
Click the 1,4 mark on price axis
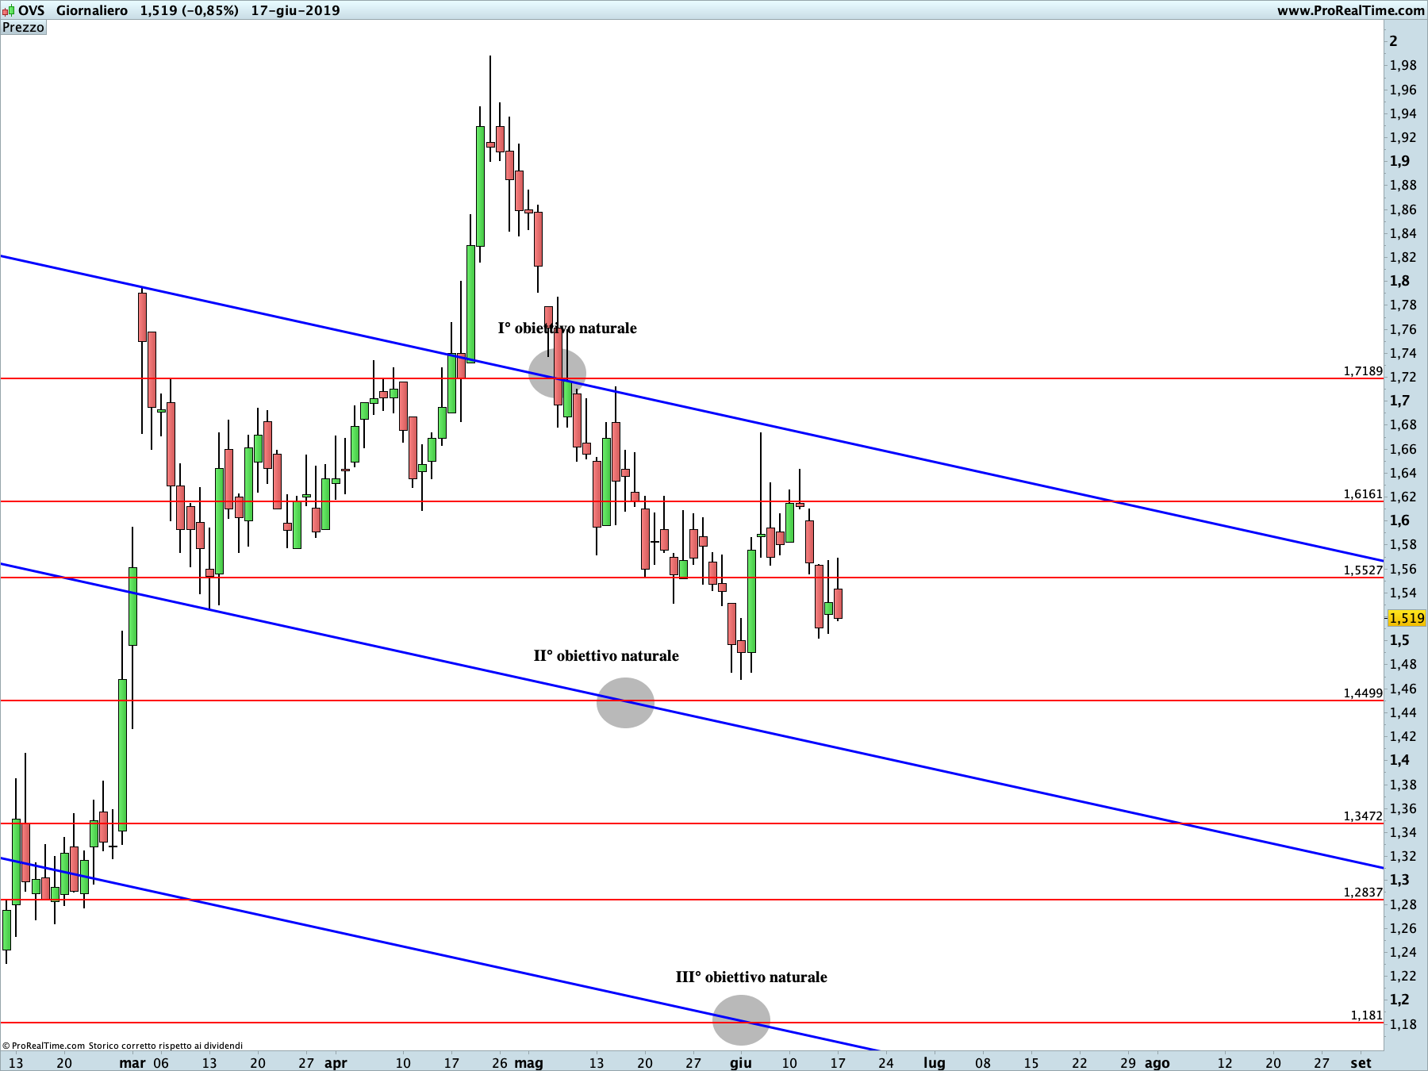pos(1399,760)
